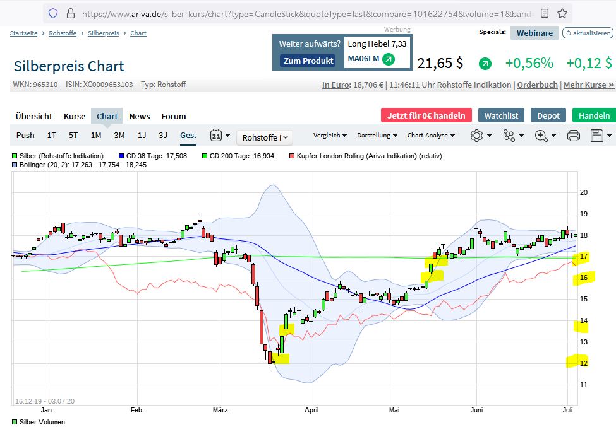The height and width of the screenshot is (427, 616).
Task: Click the save chart floppy icon
Action: [x=596, y=135]
